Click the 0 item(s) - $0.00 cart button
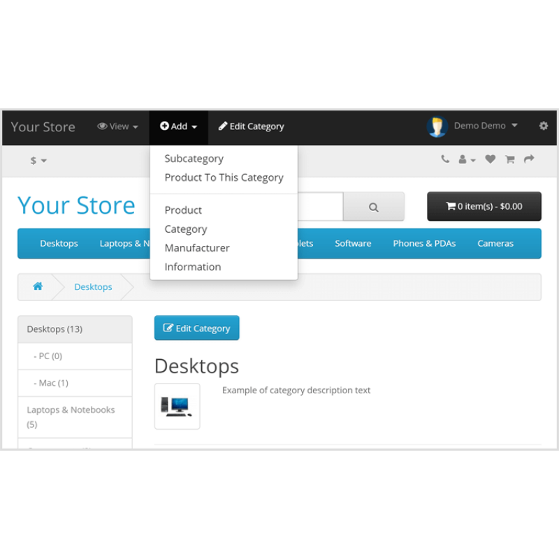The height and width of the screenshot is (559, 559). click(x=484, y=206)
